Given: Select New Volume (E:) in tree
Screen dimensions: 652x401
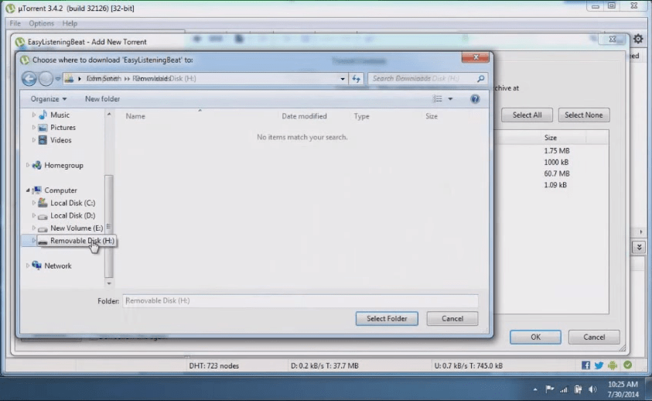Looking at the screenshot, I should point(77,228).
